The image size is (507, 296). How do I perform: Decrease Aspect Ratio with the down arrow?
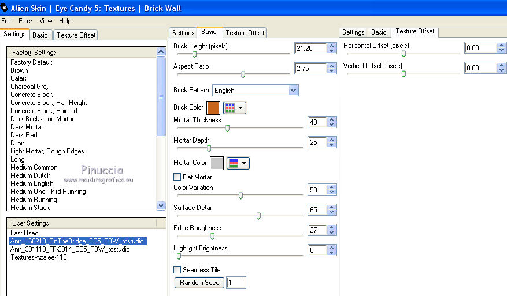tap(331, 71)
